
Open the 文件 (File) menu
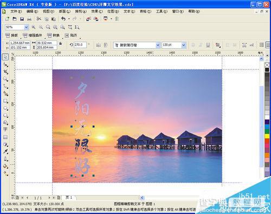coord(16,11)
